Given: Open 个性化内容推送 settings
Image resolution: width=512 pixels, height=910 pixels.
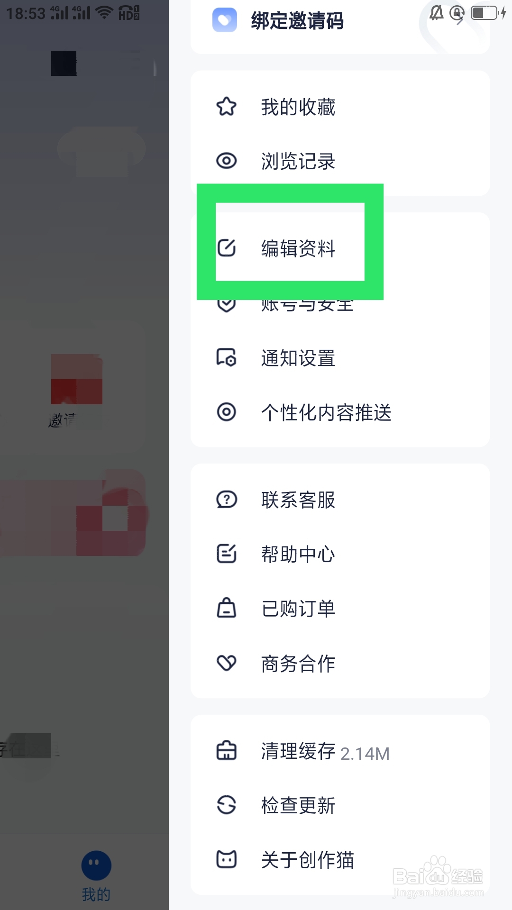Looking at the screenshot, I should 340,412.
